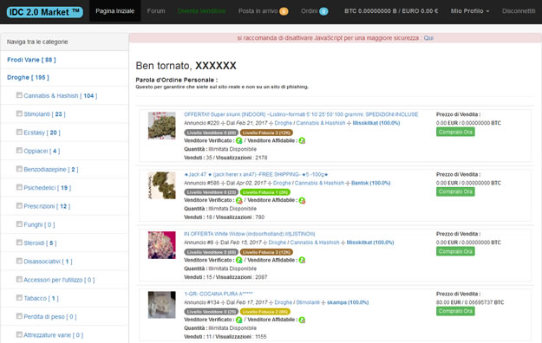The width and height of the screenshot is (542, 343).
Task: Open the White Widow product thumbnail
Action: [162, 245]
